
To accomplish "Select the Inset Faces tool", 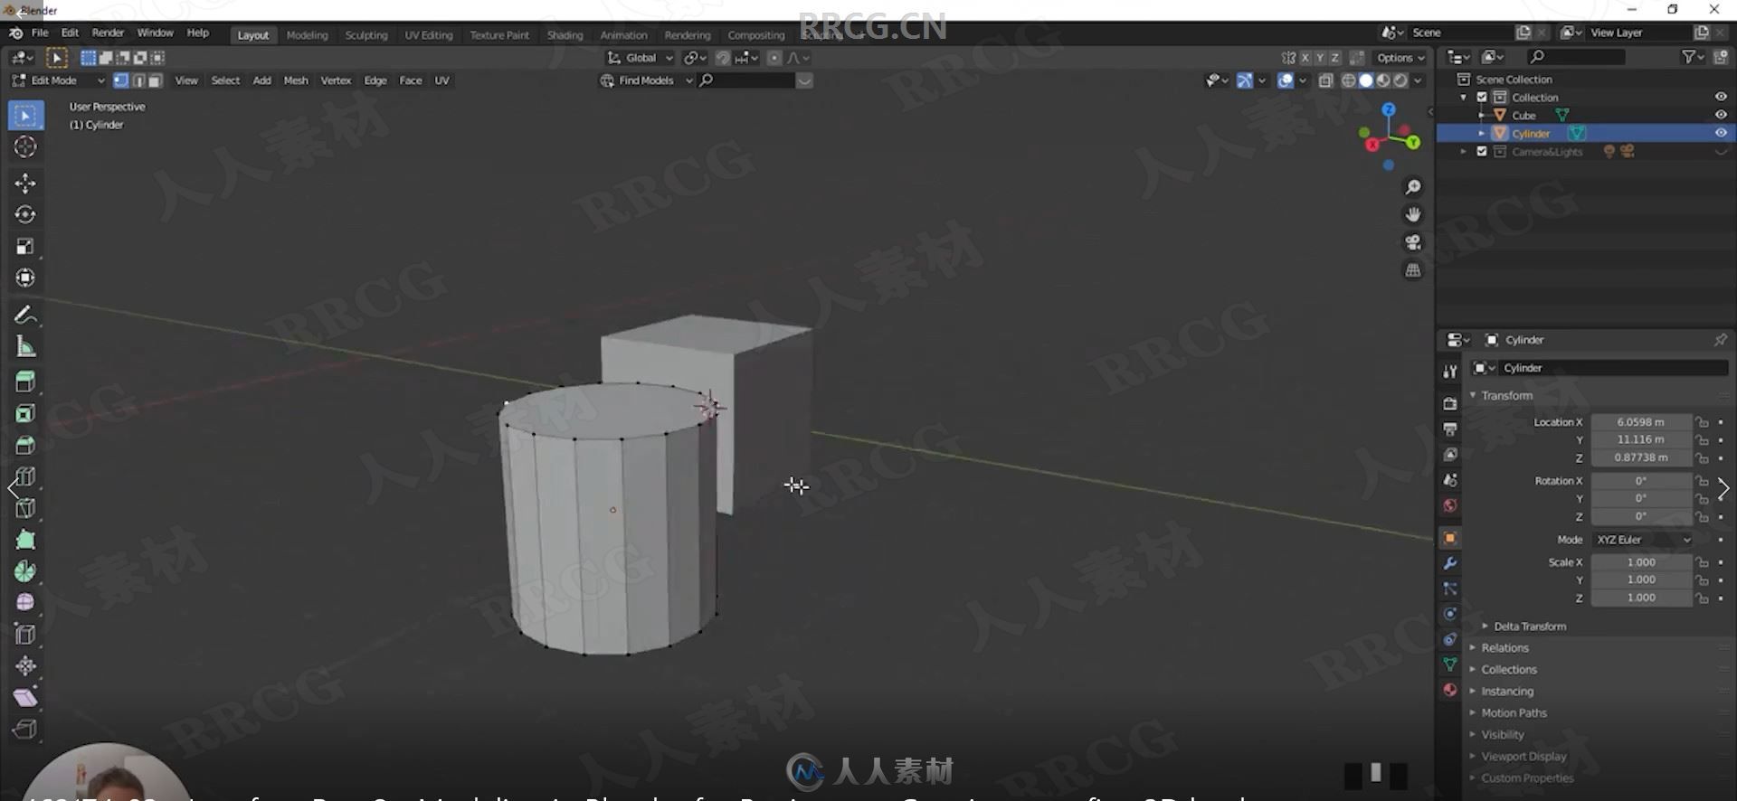I will coord(25,413).
